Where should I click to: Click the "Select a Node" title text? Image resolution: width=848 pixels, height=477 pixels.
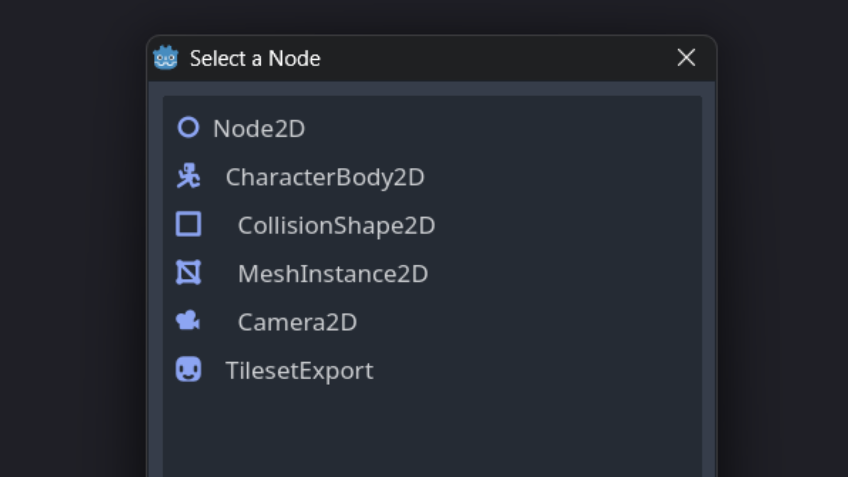pos(255,58)
